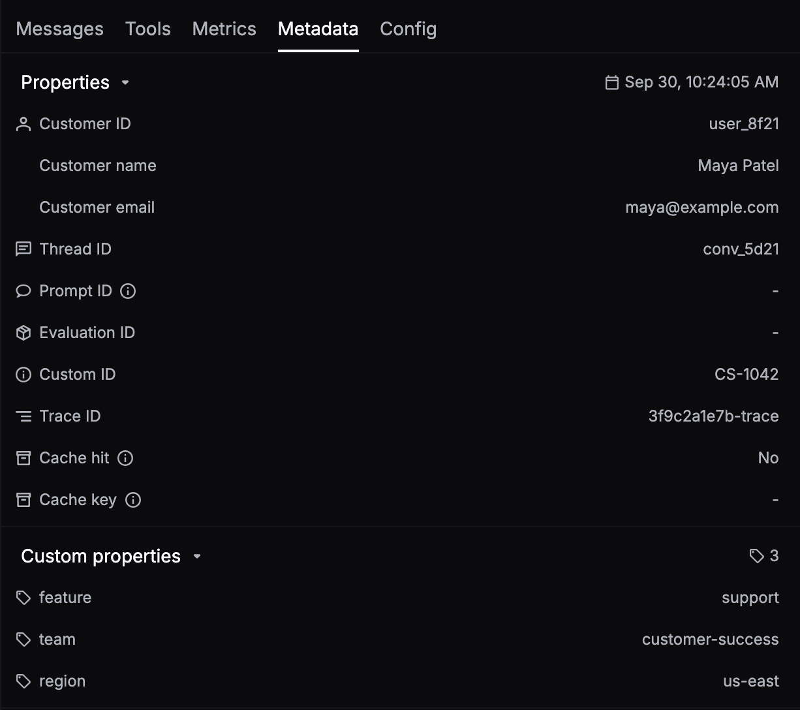Click the tag icon next to region
800x710 pixels.
(23, 681)
